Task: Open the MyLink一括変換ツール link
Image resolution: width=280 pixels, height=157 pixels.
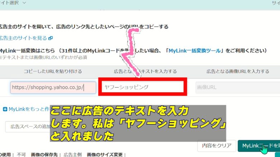Action: pos(195,50)
